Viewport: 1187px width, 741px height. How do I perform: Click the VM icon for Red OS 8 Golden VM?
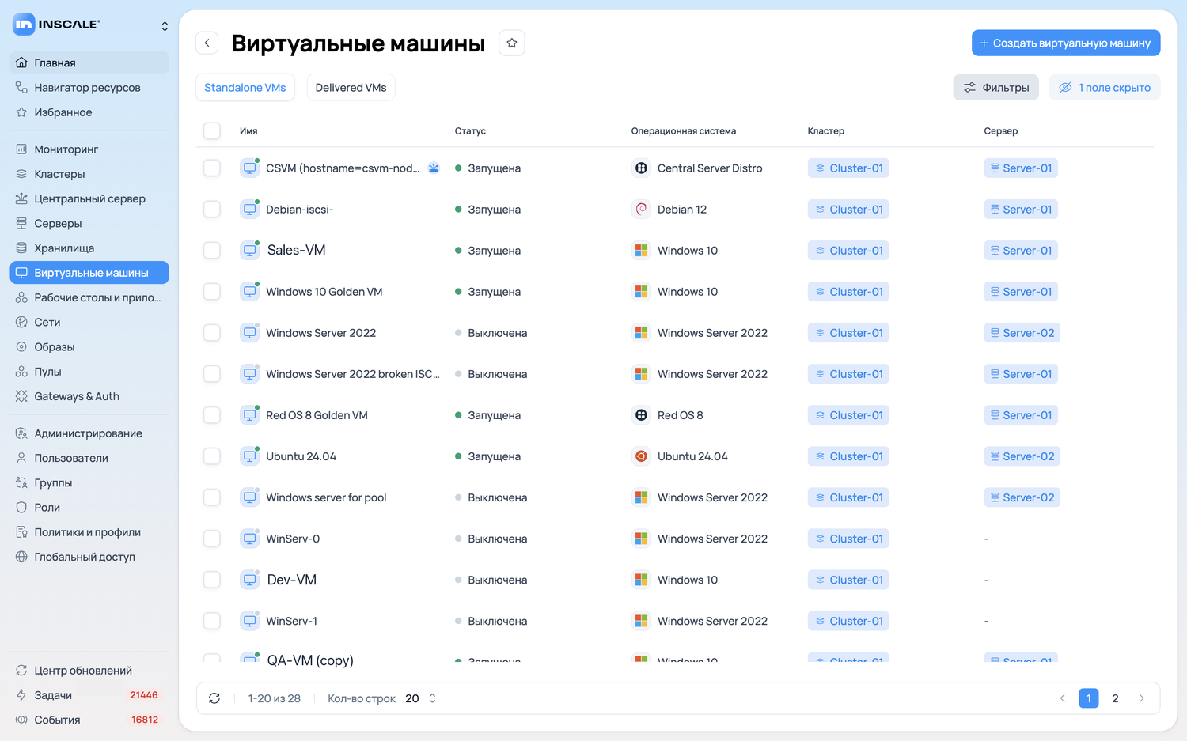pyautogui.click(x=250, y=415)
